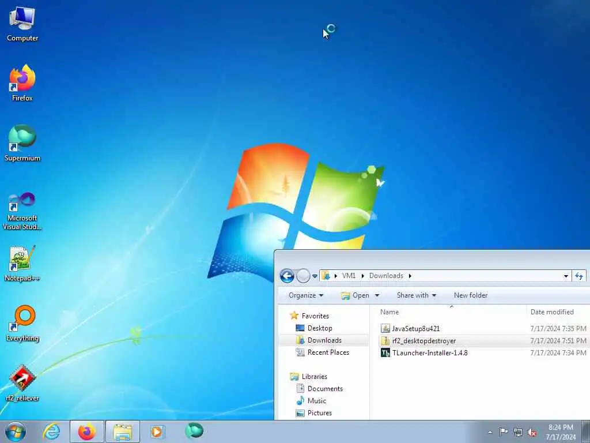Click the folder icon in the address bar

point(326,276)
